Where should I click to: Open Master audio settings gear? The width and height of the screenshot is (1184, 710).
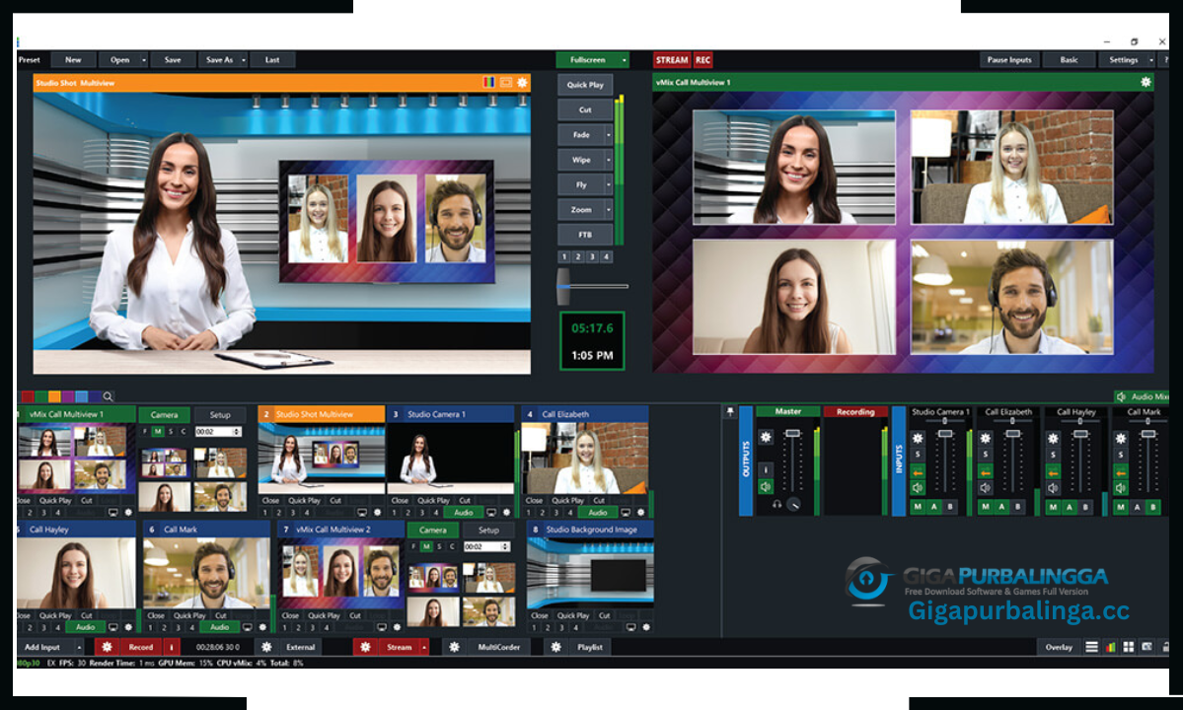point(766,437)
